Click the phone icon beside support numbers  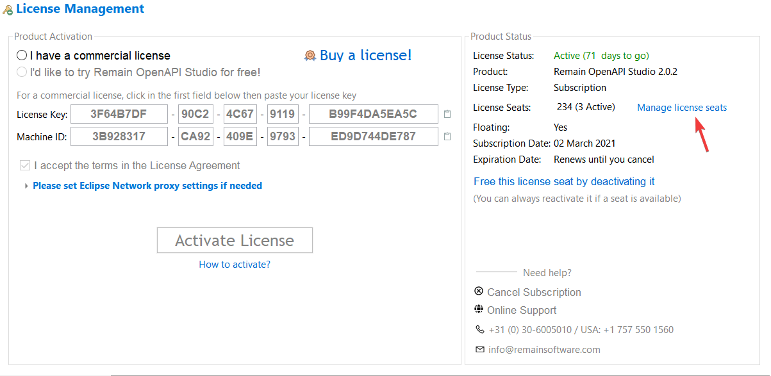click(x=480, y=329)
